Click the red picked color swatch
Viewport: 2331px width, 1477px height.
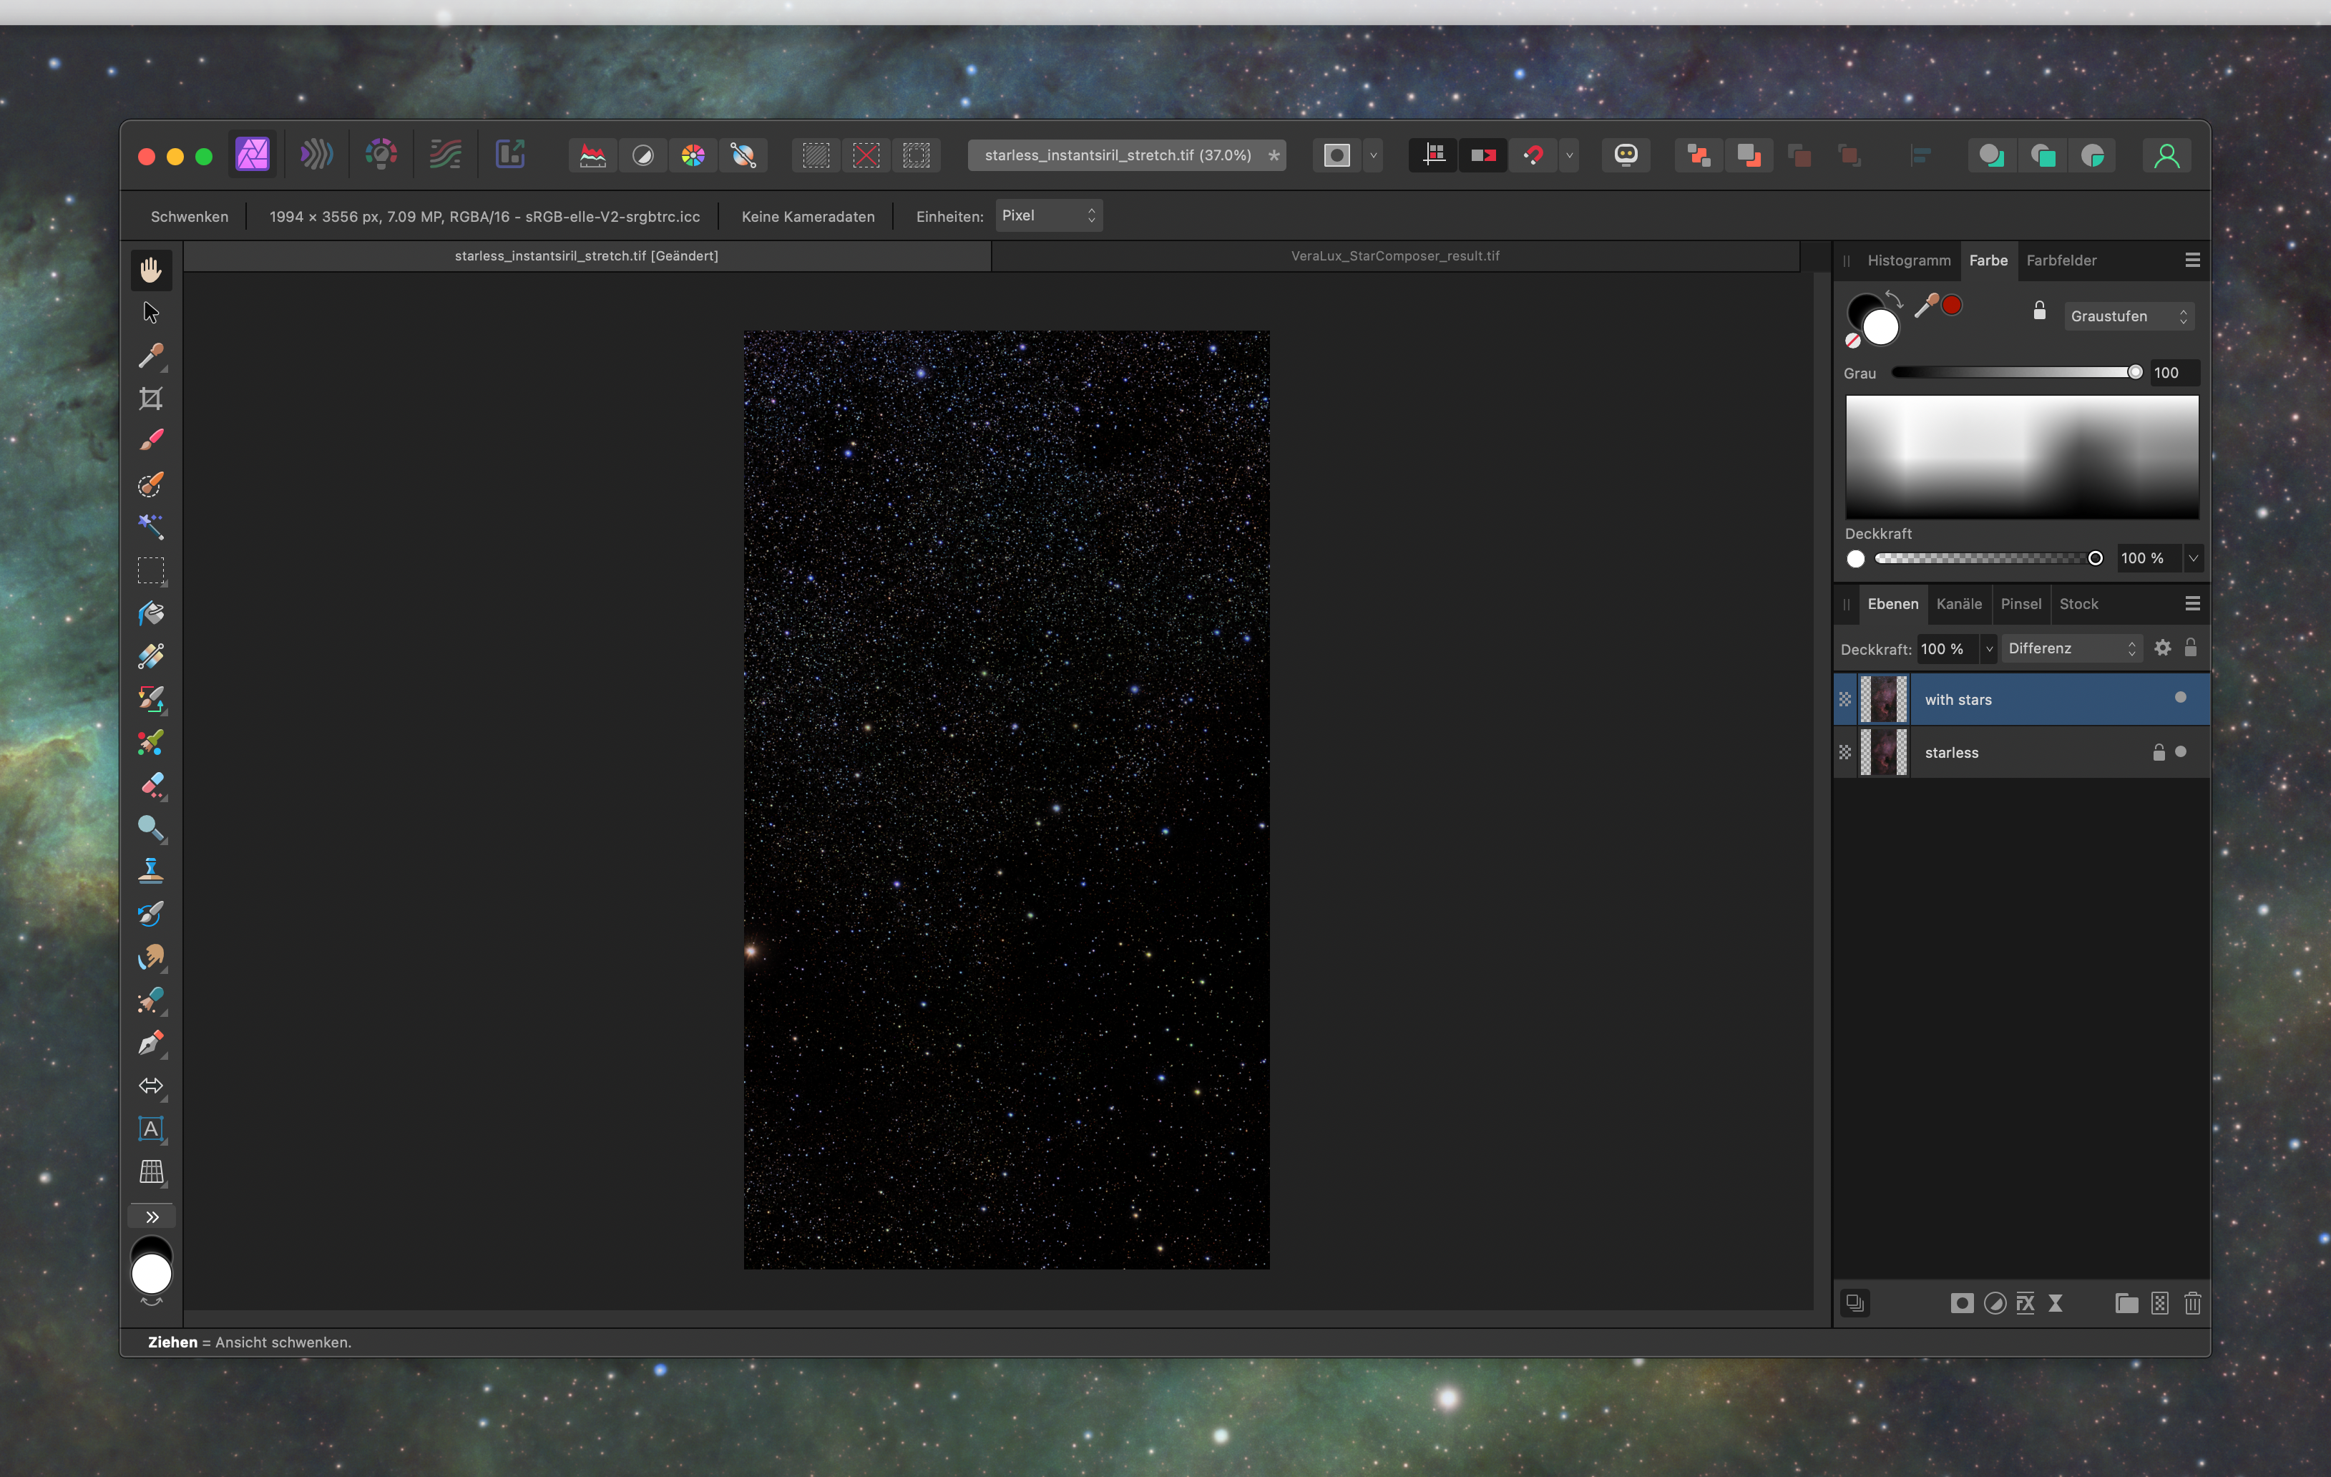pyautogui.click(x=1952, y=306)
